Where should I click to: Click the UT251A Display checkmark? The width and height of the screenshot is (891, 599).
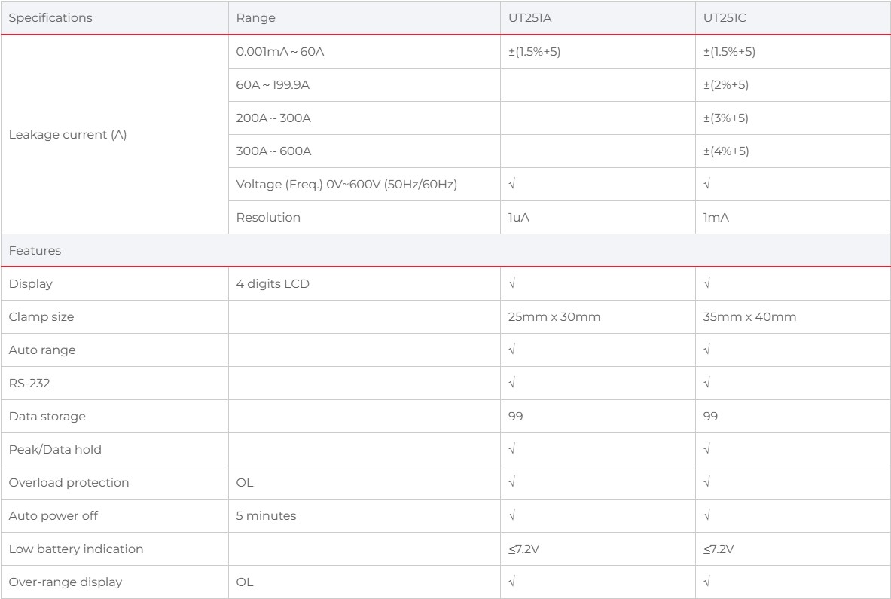(512, 283)
